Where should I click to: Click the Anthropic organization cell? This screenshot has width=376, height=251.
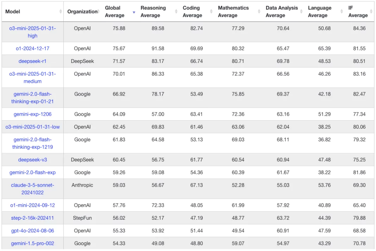[82, 185]
